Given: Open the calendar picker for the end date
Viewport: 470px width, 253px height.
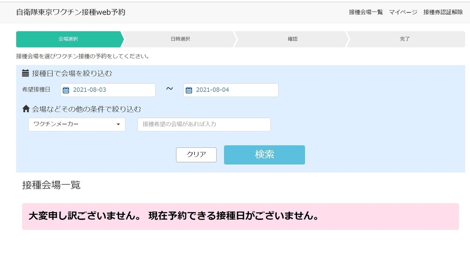Looking at the screenshot, I should 190,90.
